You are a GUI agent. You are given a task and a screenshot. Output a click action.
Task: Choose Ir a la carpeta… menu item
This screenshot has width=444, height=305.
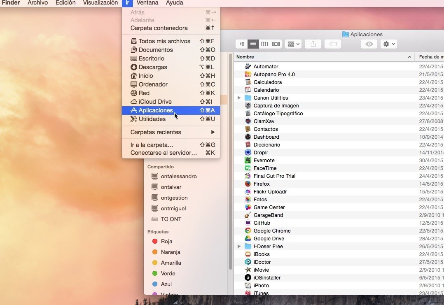coord(171,145)
